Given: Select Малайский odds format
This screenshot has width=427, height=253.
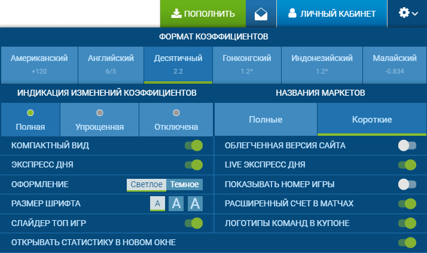Looking at the screenshot, I should tap(395, 65).
